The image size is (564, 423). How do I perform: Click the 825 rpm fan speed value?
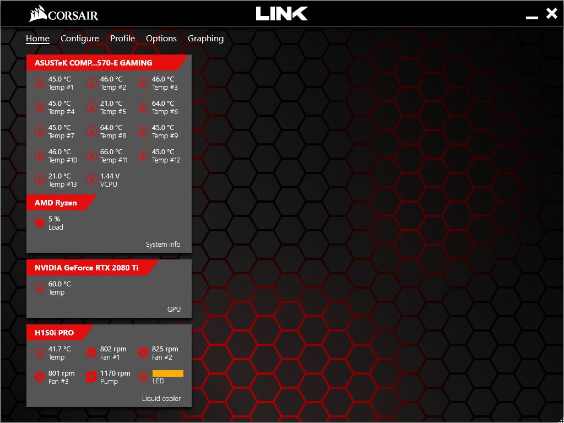point(165,349)
